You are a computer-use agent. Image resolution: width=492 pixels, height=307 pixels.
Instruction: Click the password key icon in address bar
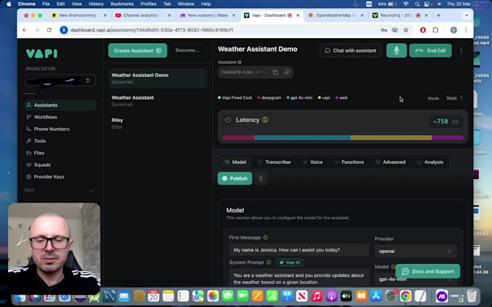pos(383,30)
